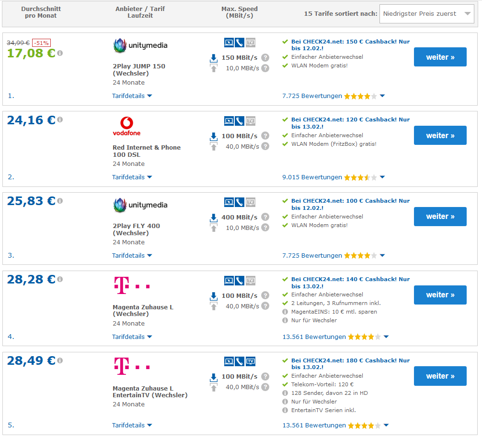Click help icon beside Vodafone 40,0 MBit/s upload

265,146
